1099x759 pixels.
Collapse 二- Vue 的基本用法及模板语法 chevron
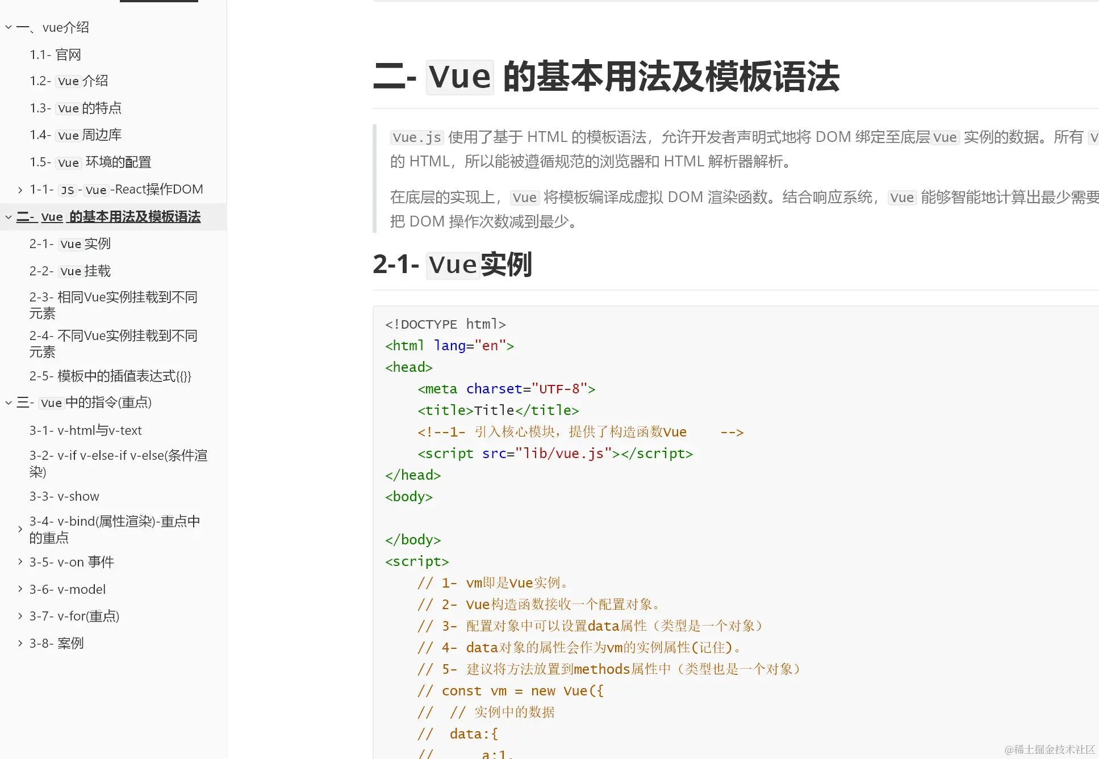pyautogui.click(x=9, y=217)
